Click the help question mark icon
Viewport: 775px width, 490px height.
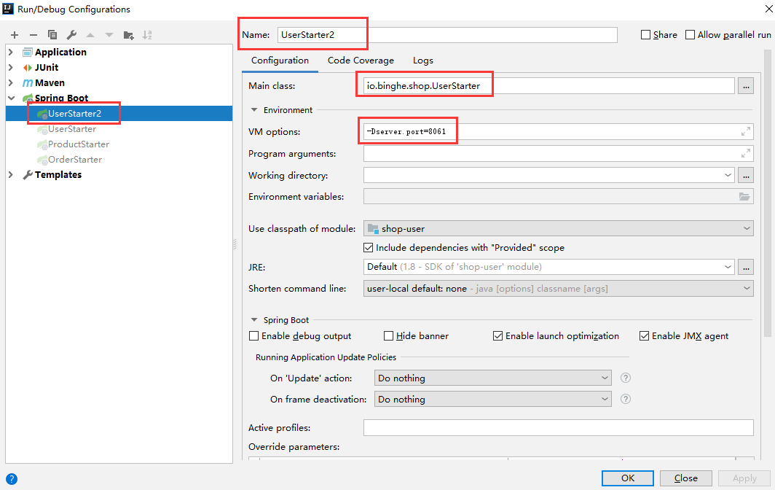pyautogui.click(x=11, y=479)
